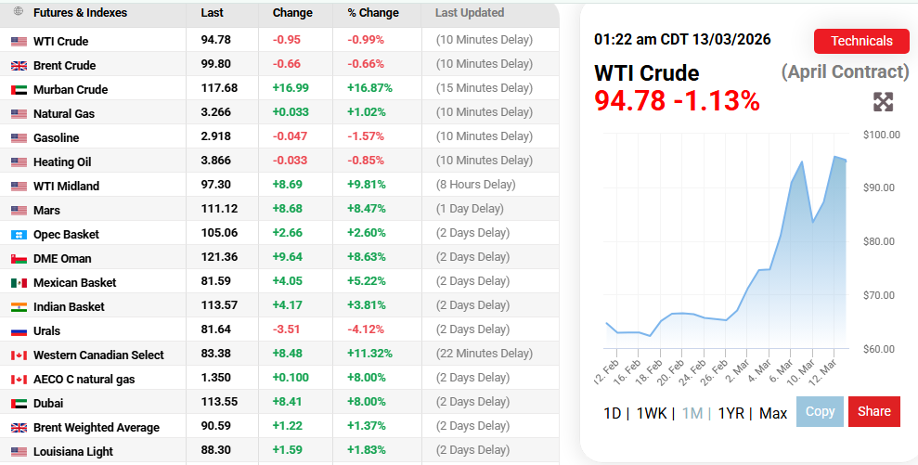Click the Last column header
Image resolution: width=918 pixels, height=465 pixels.
(x=212, y=12)
